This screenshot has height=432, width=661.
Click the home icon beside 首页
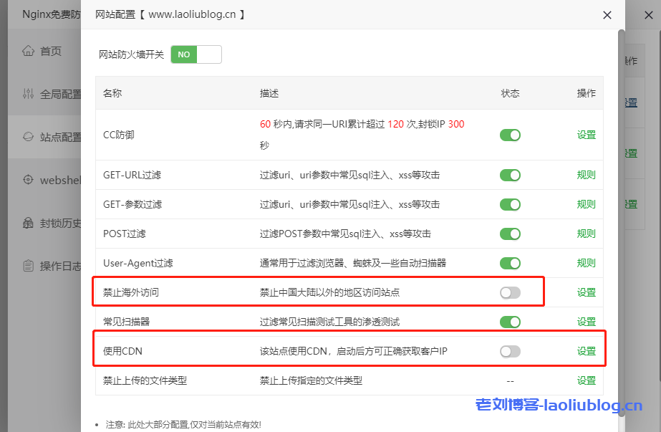(29, 51)
